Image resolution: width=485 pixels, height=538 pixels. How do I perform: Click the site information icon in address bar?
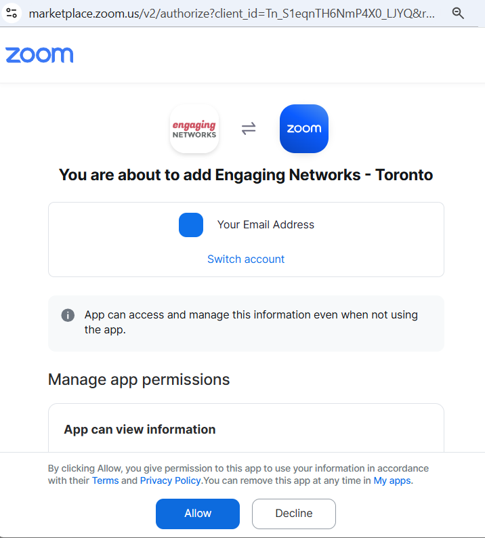coord(12,13)
